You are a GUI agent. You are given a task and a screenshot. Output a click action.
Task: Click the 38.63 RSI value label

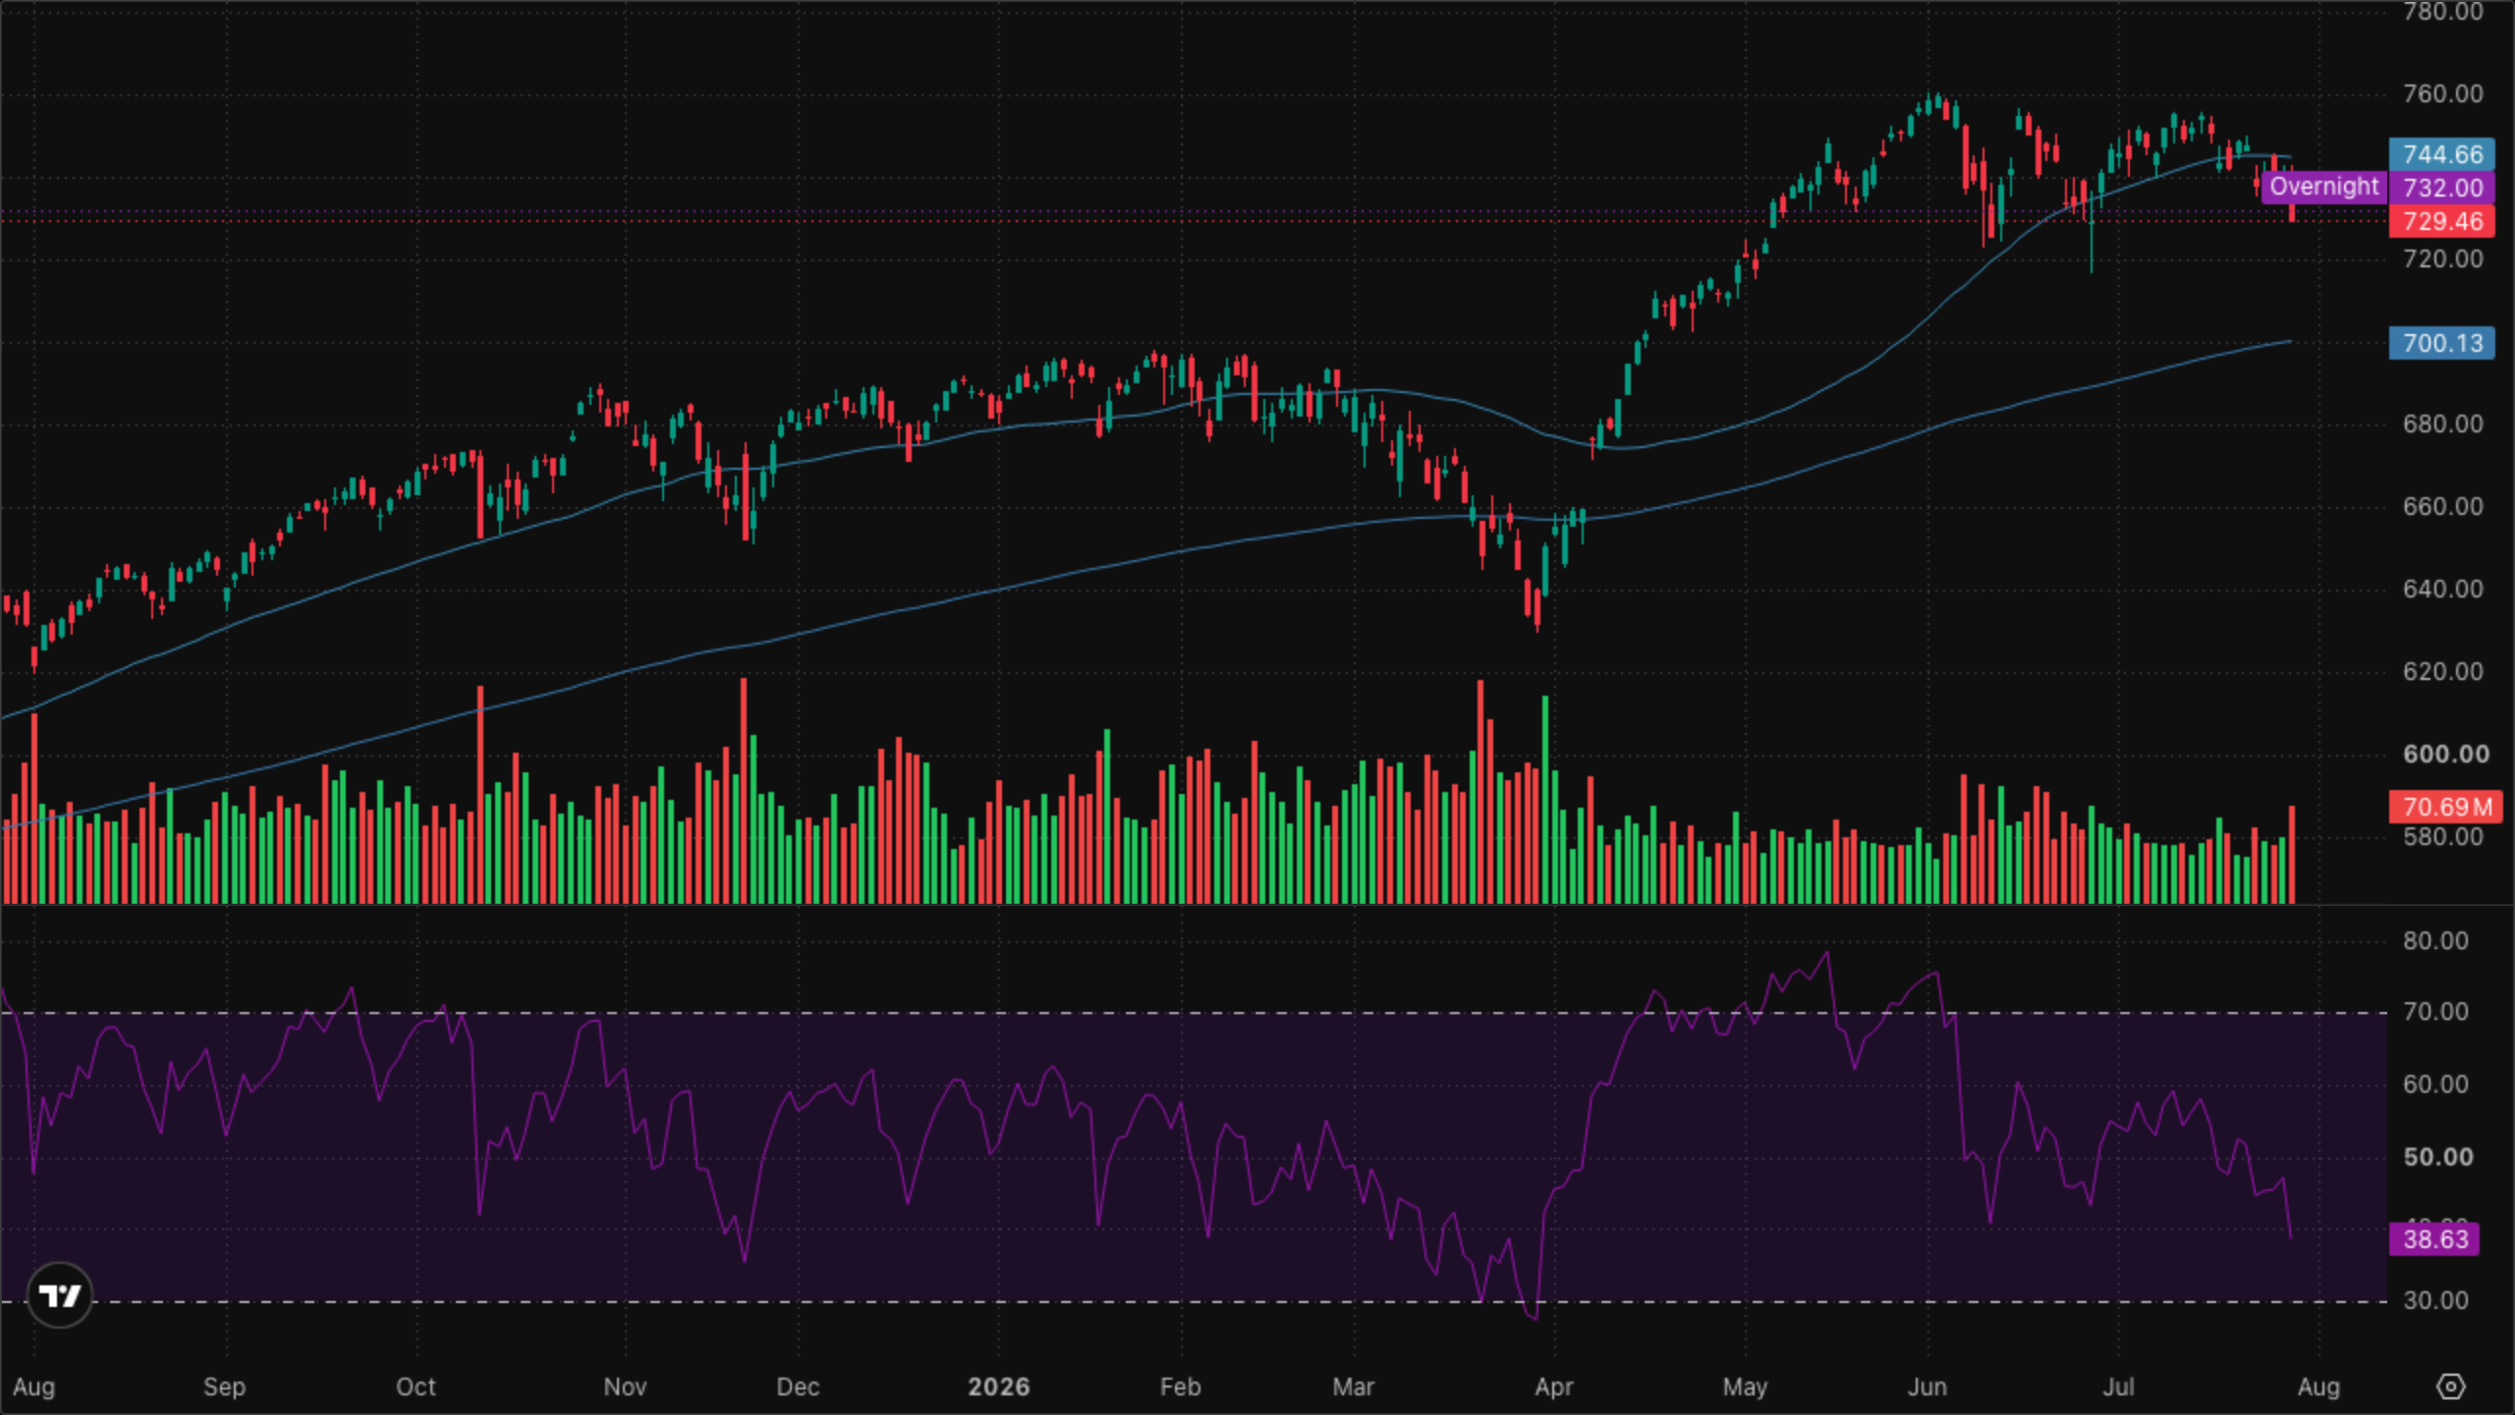point(2434,1239)
